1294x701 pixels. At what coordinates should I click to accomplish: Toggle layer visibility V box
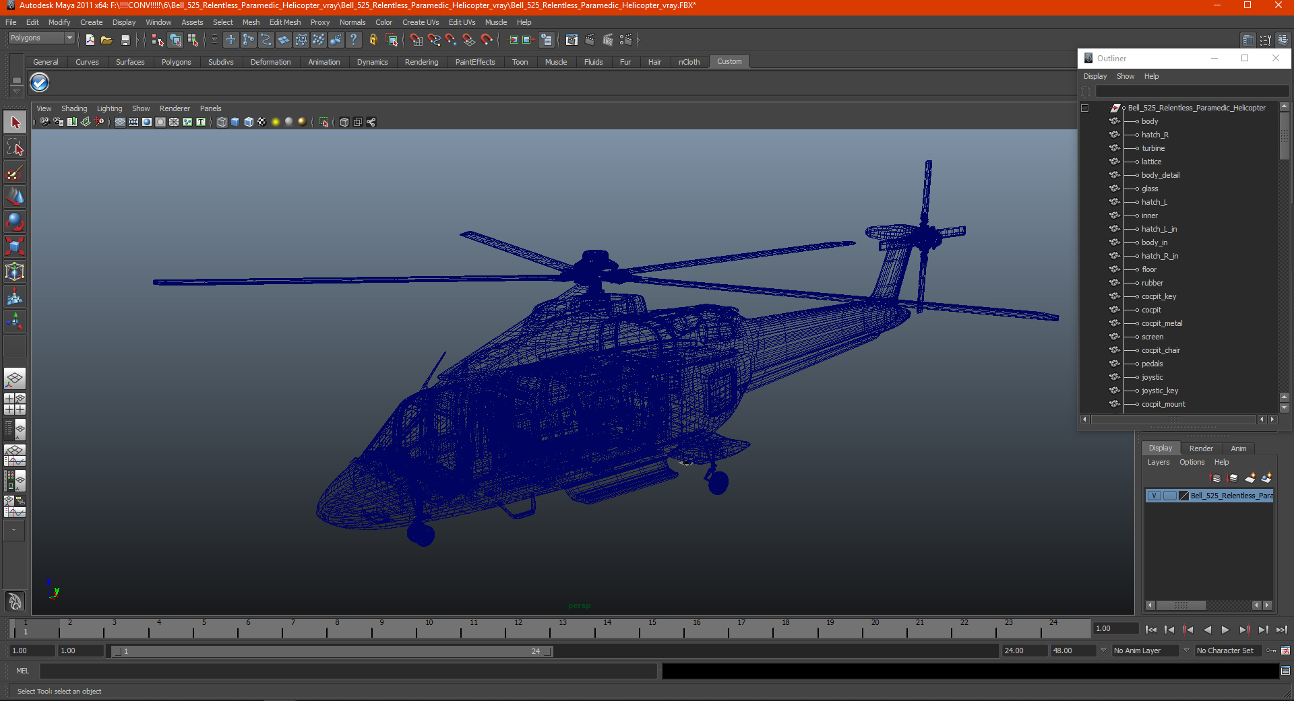tap(1154, 496)
